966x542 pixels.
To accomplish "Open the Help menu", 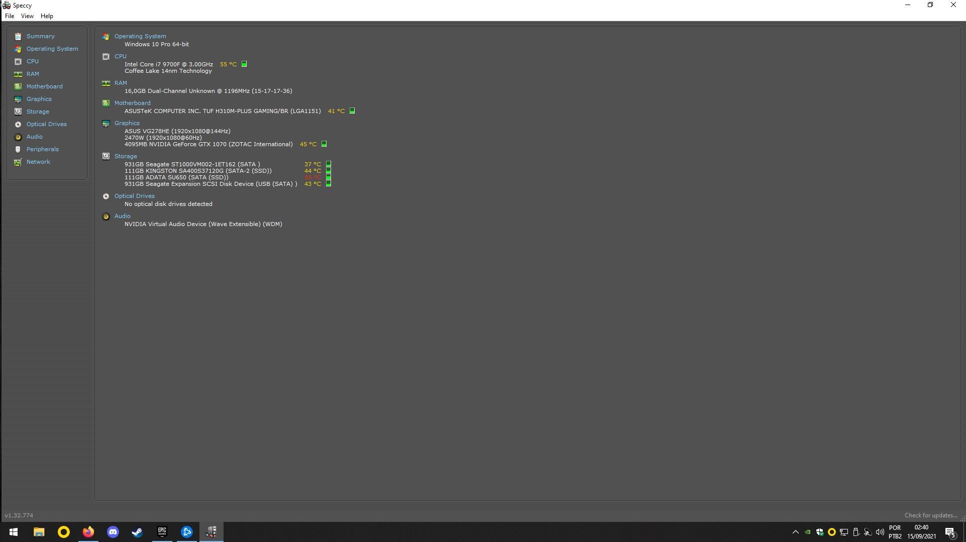I will tap(47, 16).
